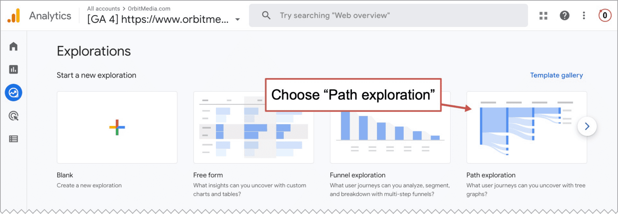Click the All accounts breadcrumb
618x214 pixels.
(x=104, y=8)
